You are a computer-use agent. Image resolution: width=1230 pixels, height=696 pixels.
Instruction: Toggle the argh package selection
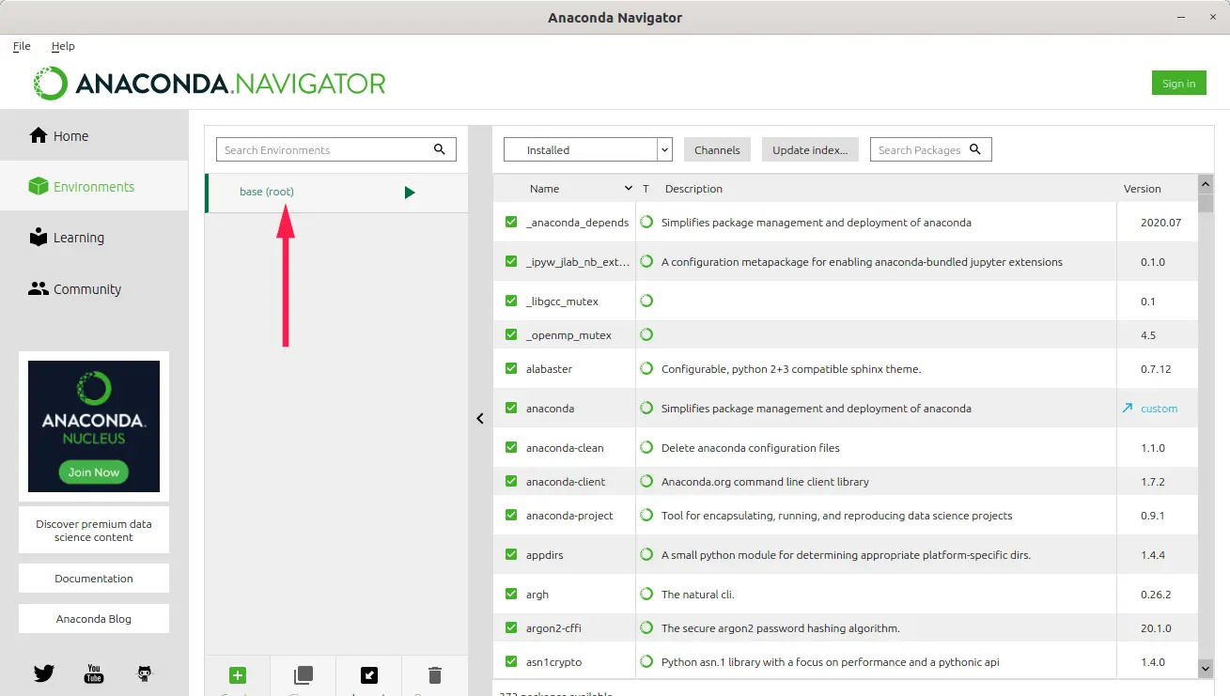[x=510, y=594]
